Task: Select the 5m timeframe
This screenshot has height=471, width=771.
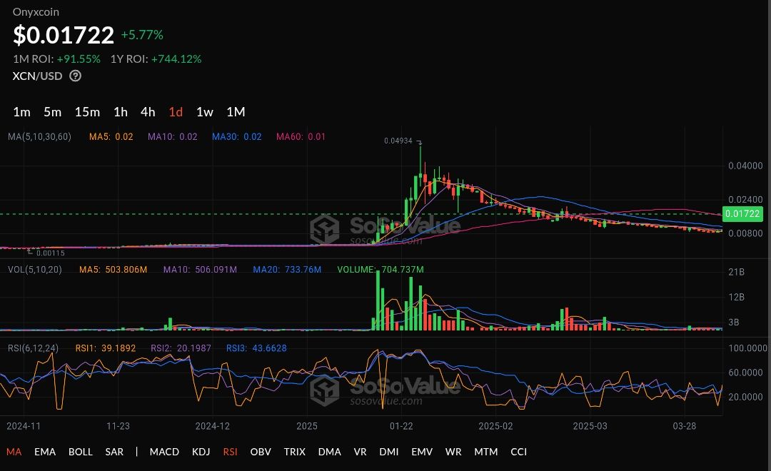Action: click(x=53, y=112)
